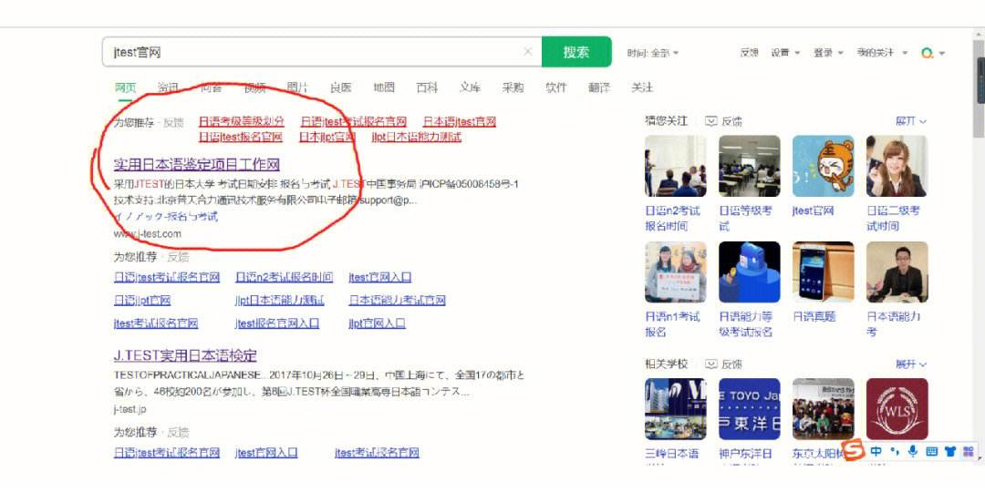Open 日语二级考试时间 thumbnail
The width and height of the screenshot is (985, 492).
coord(897,166)
